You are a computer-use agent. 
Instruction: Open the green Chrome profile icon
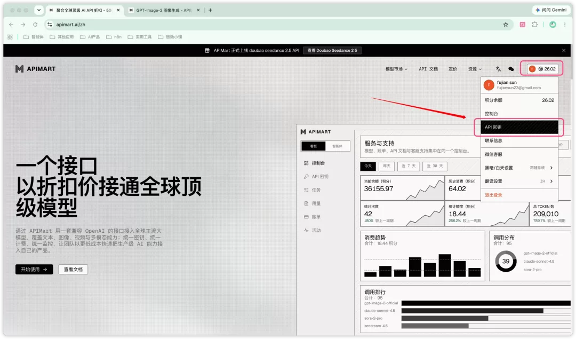[x=553, y=25]
